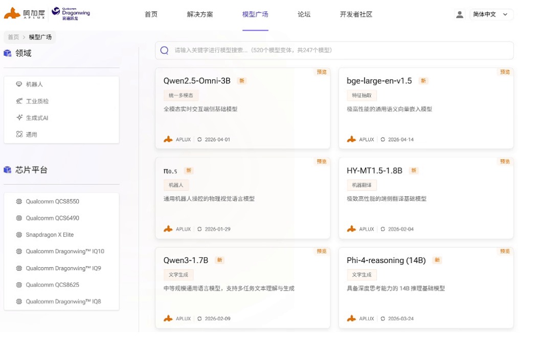Screen dimensions: 537x348
Task: Click the 机器翻译 tag
Action: 362,185
